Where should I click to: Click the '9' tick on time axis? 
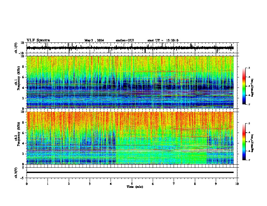(216, 184)
